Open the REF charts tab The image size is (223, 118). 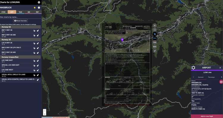(37, 12)
